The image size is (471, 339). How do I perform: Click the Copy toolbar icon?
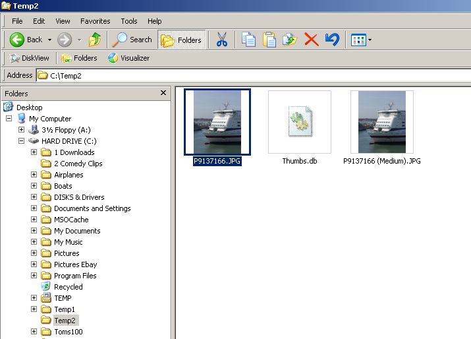click(x=248, y=40)
